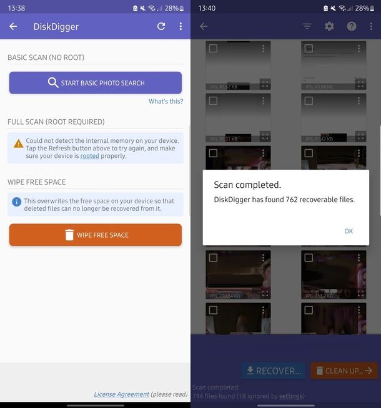Tap the fullscreen icon on the 43.08 KB JPG
381x408 pixels.
pos(360,84)
